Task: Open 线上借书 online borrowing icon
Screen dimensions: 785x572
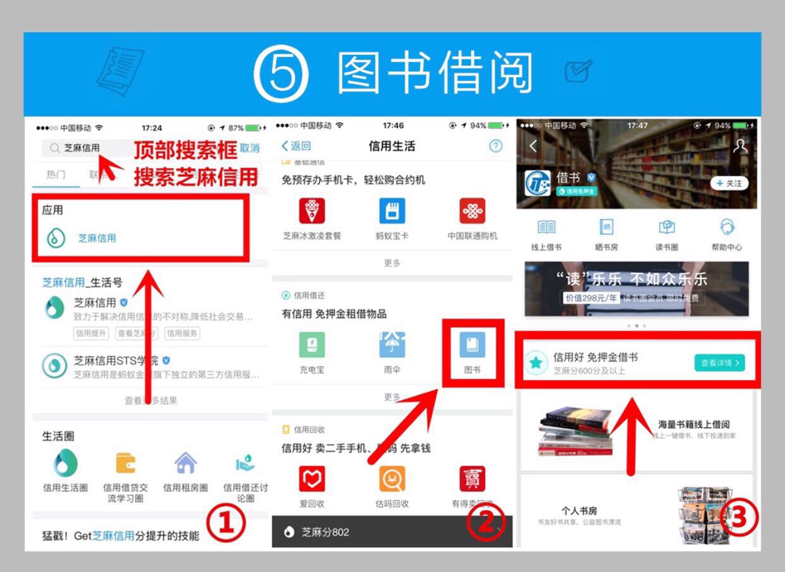Action: [546, 229]
